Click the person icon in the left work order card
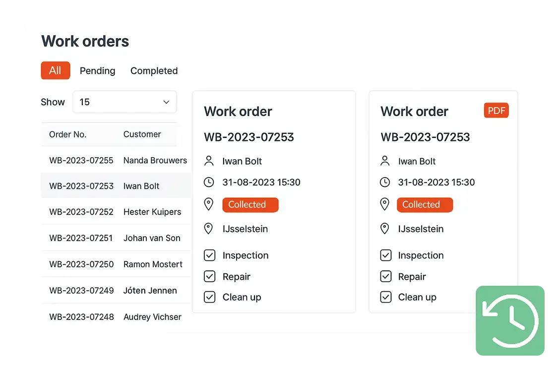This screenshot has width=558, height=372. click(x=209, y=161)
